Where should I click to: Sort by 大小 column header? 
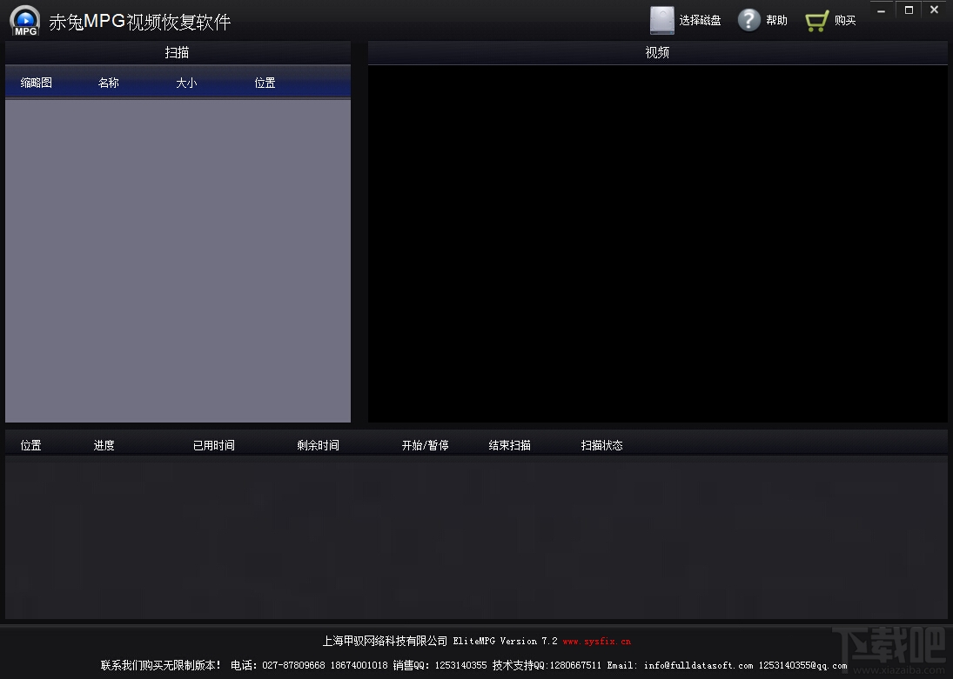[x=186, y=83]
